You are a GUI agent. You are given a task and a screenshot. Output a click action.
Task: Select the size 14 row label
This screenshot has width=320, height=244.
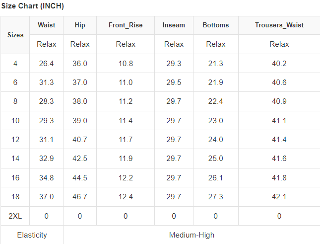click(x=15, y=159)
